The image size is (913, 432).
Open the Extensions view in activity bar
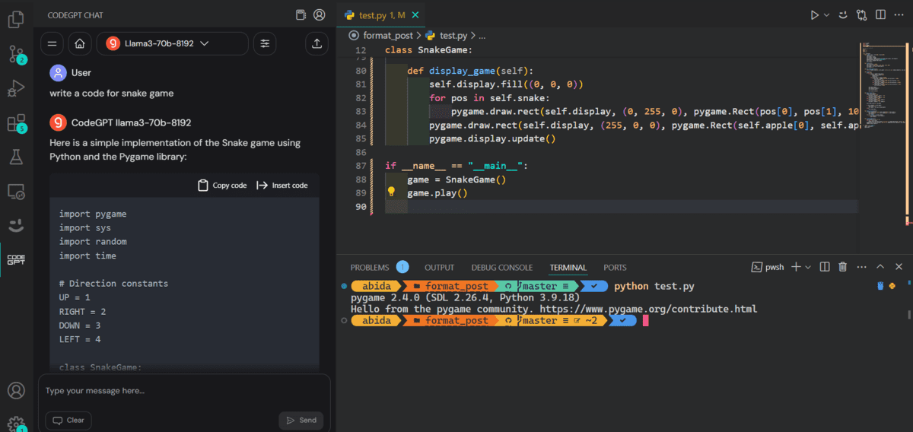click(16, 123)
